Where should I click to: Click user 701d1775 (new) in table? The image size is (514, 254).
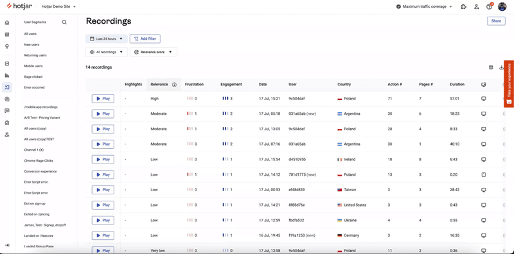pos(302,175)
